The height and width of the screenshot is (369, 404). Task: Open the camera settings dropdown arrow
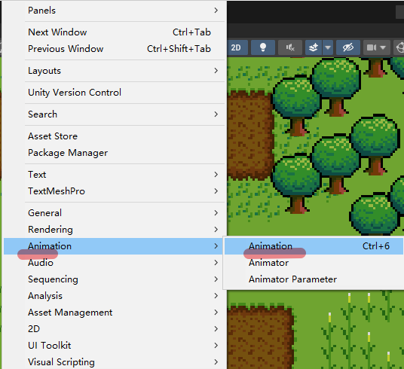pyautogui.click(x=383, y=47)
